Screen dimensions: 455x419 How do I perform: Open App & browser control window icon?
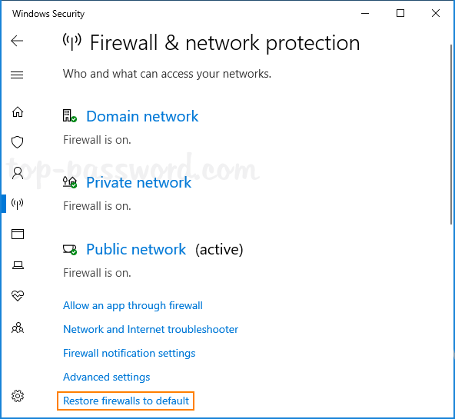point(18,234)
